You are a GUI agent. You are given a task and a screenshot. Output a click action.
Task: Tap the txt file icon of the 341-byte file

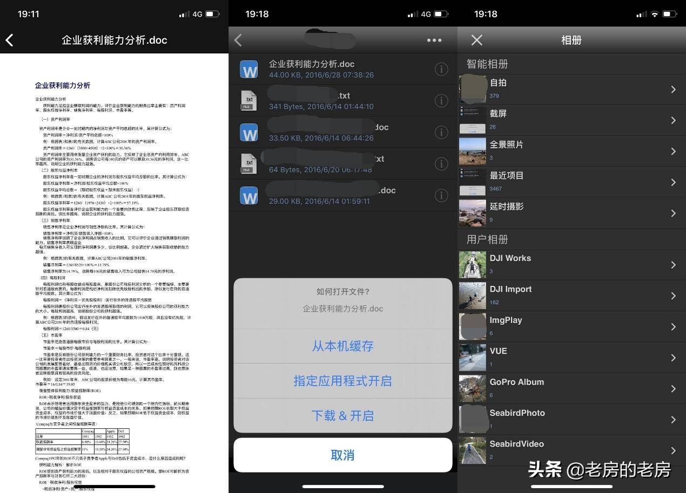248,100
